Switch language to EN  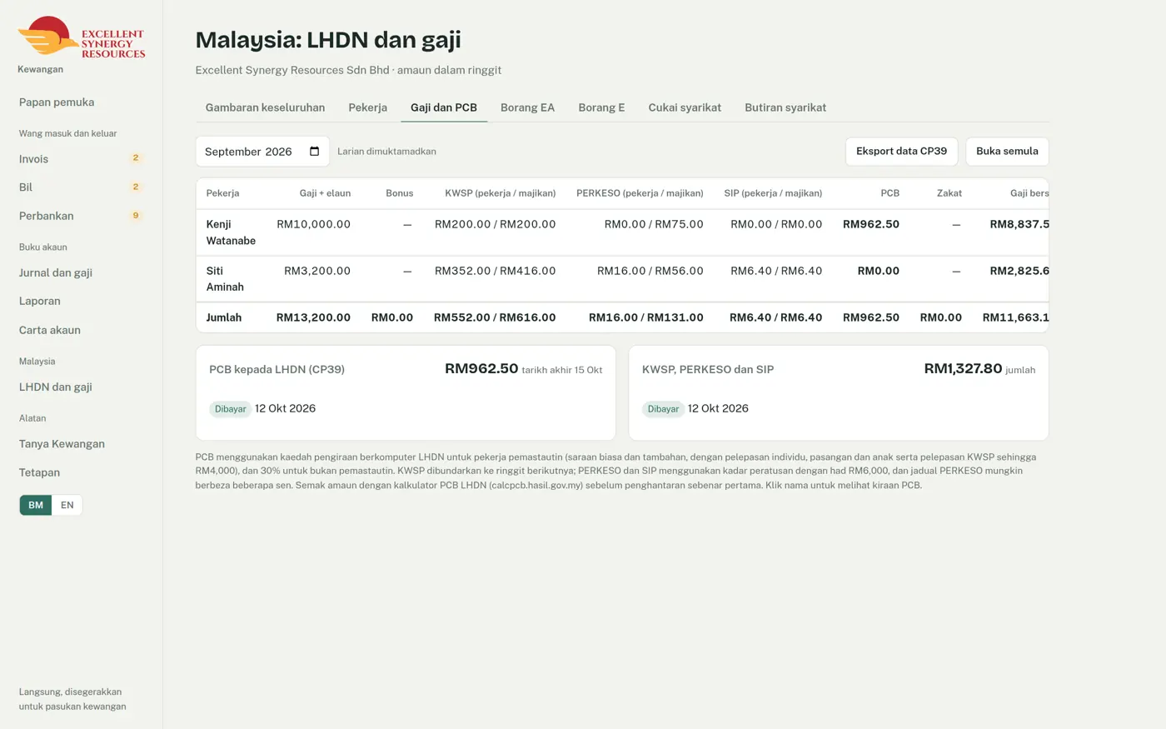(67, 505)
